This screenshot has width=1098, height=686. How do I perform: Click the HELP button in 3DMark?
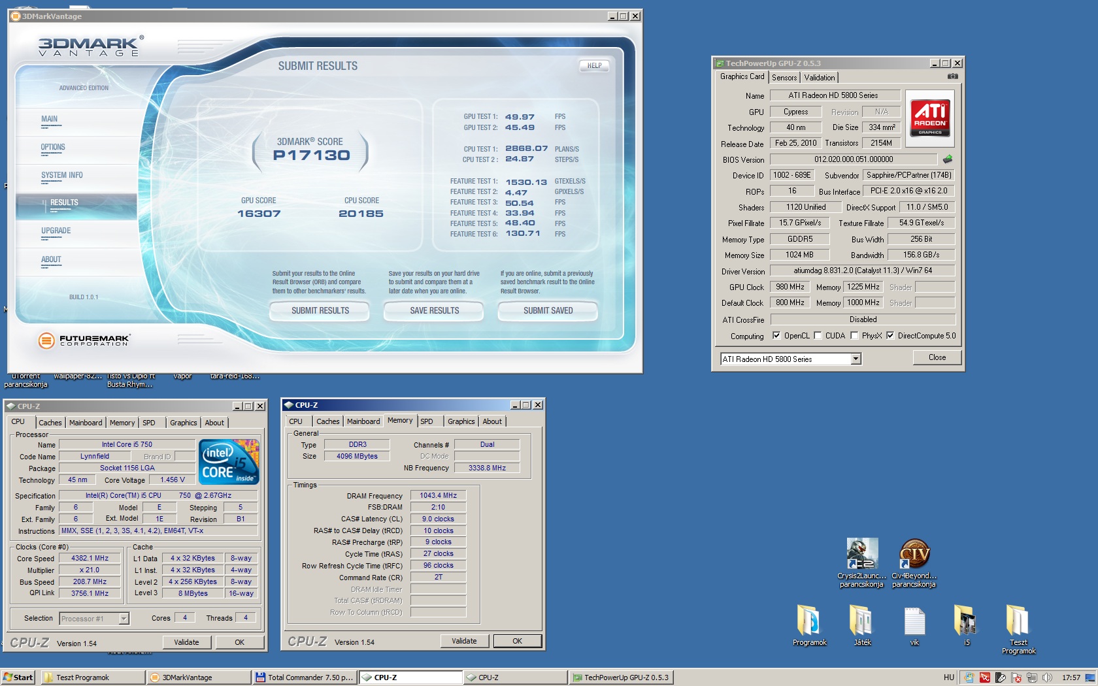pos(594,65)
